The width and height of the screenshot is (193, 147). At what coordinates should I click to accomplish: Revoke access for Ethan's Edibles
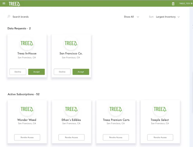tap(71, 137)
